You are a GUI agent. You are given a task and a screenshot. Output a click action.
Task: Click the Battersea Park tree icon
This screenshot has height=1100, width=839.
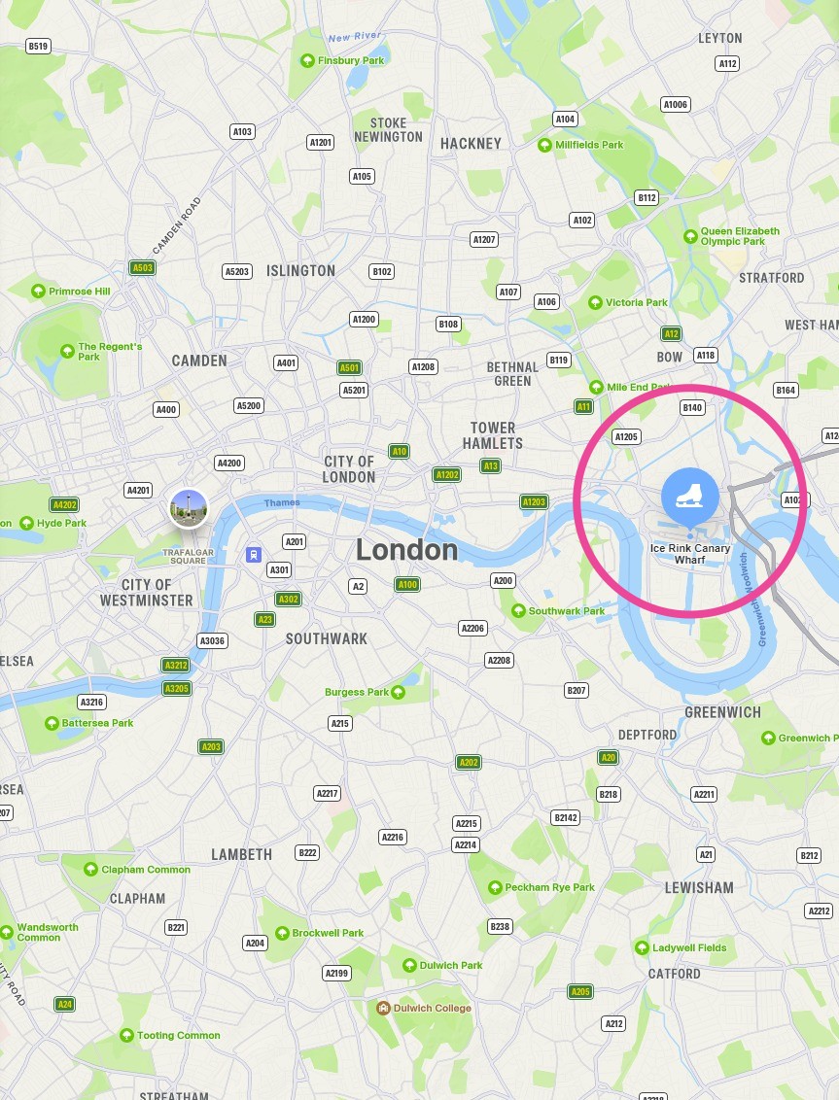pos(52,723)
